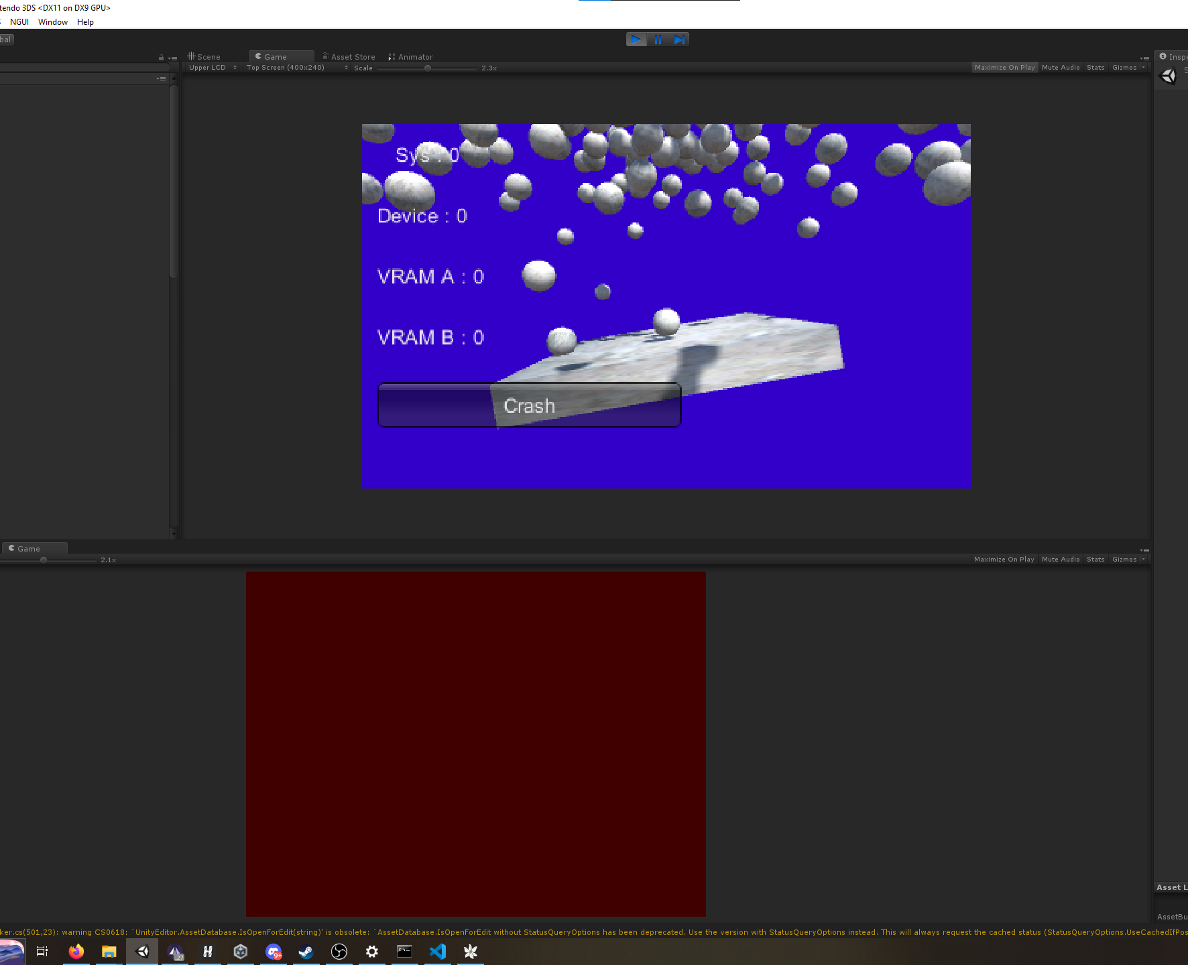
Task: Click the Unity icon on the taskbar
Action: [x=142, y=952]
